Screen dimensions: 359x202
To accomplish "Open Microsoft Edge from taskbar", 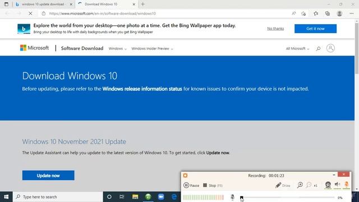I will click(x=174, y=197).
